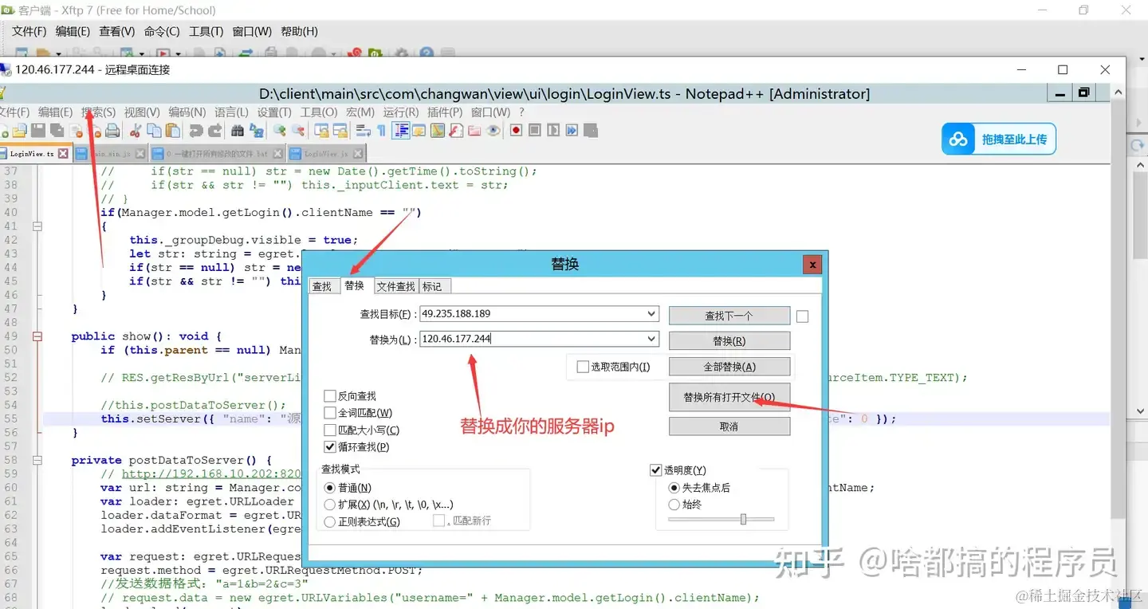Enable the 反向查找 checkbox
1148x609 pixels.
click(330, 396)
